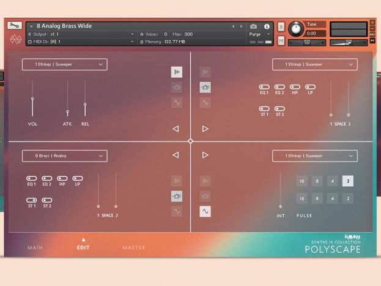Select wave LFO mode in top-right layer
The image size is (381, 286).
click(205, 102)
